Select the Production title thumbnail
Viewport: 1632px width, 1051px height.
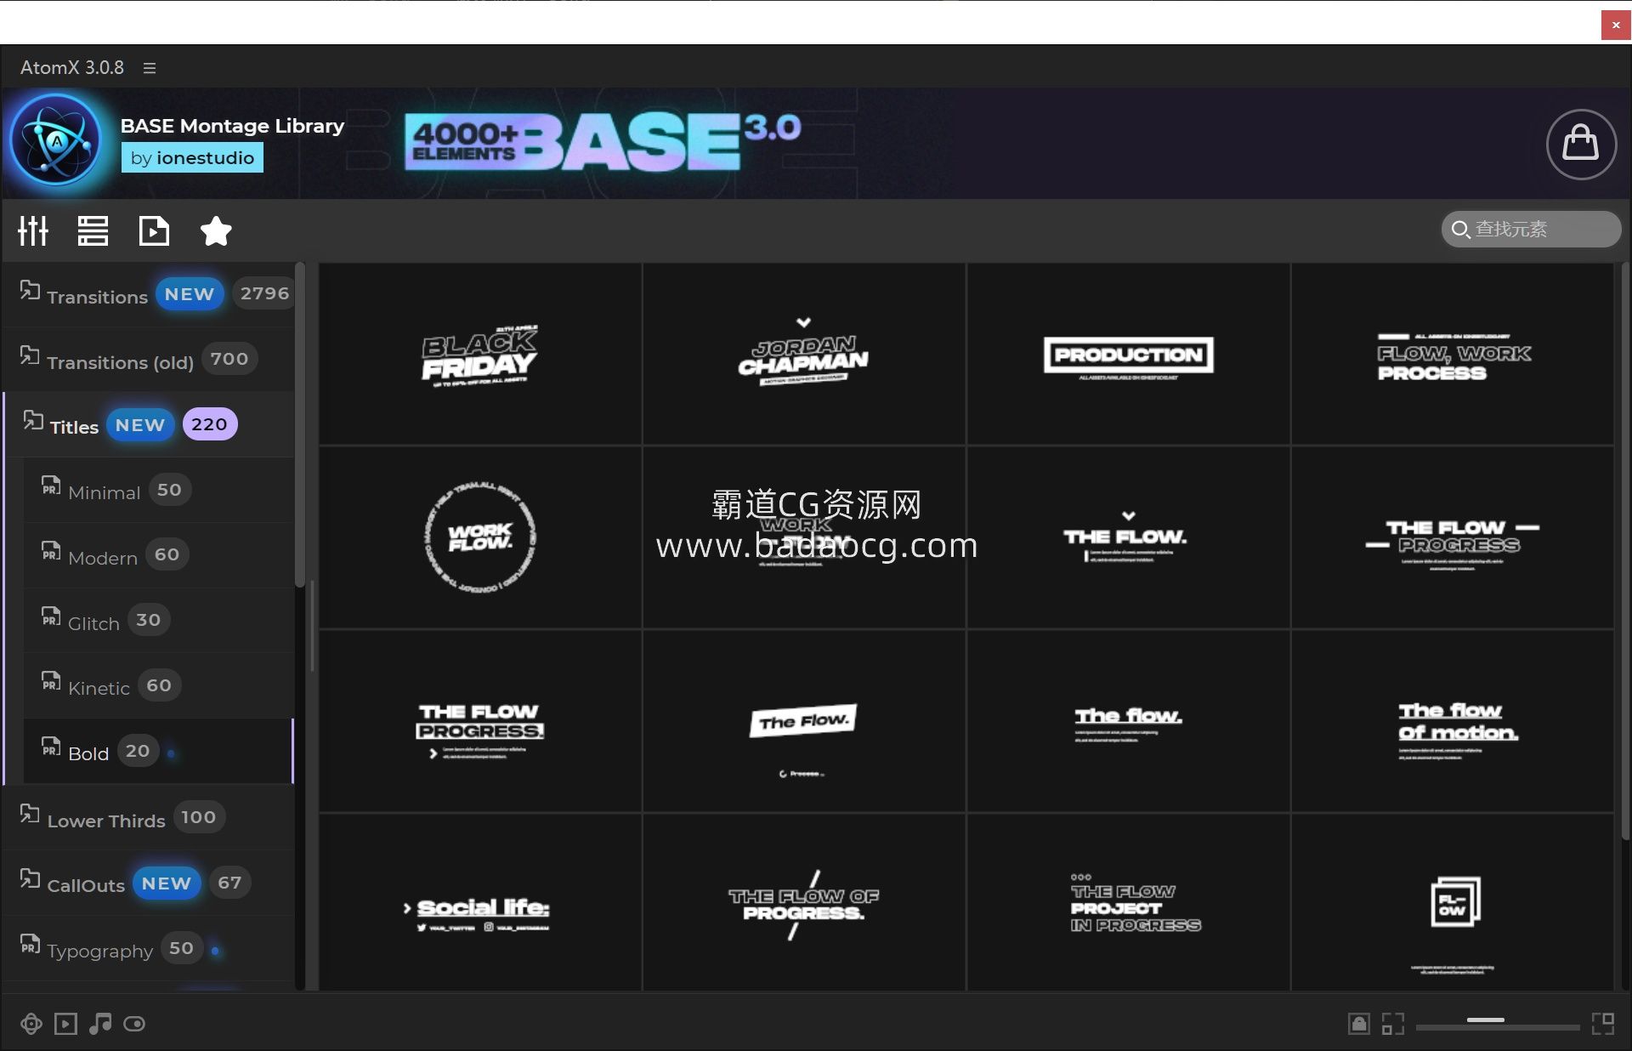coord(1128,354)
